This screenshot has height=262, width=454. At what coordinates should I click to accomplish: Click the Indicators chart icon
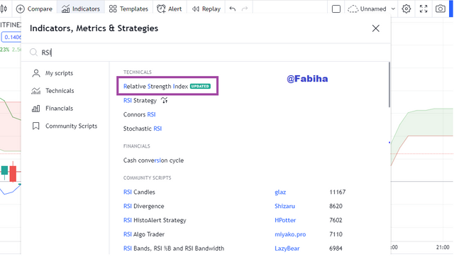pyautogui.click(x=66, y=9)
